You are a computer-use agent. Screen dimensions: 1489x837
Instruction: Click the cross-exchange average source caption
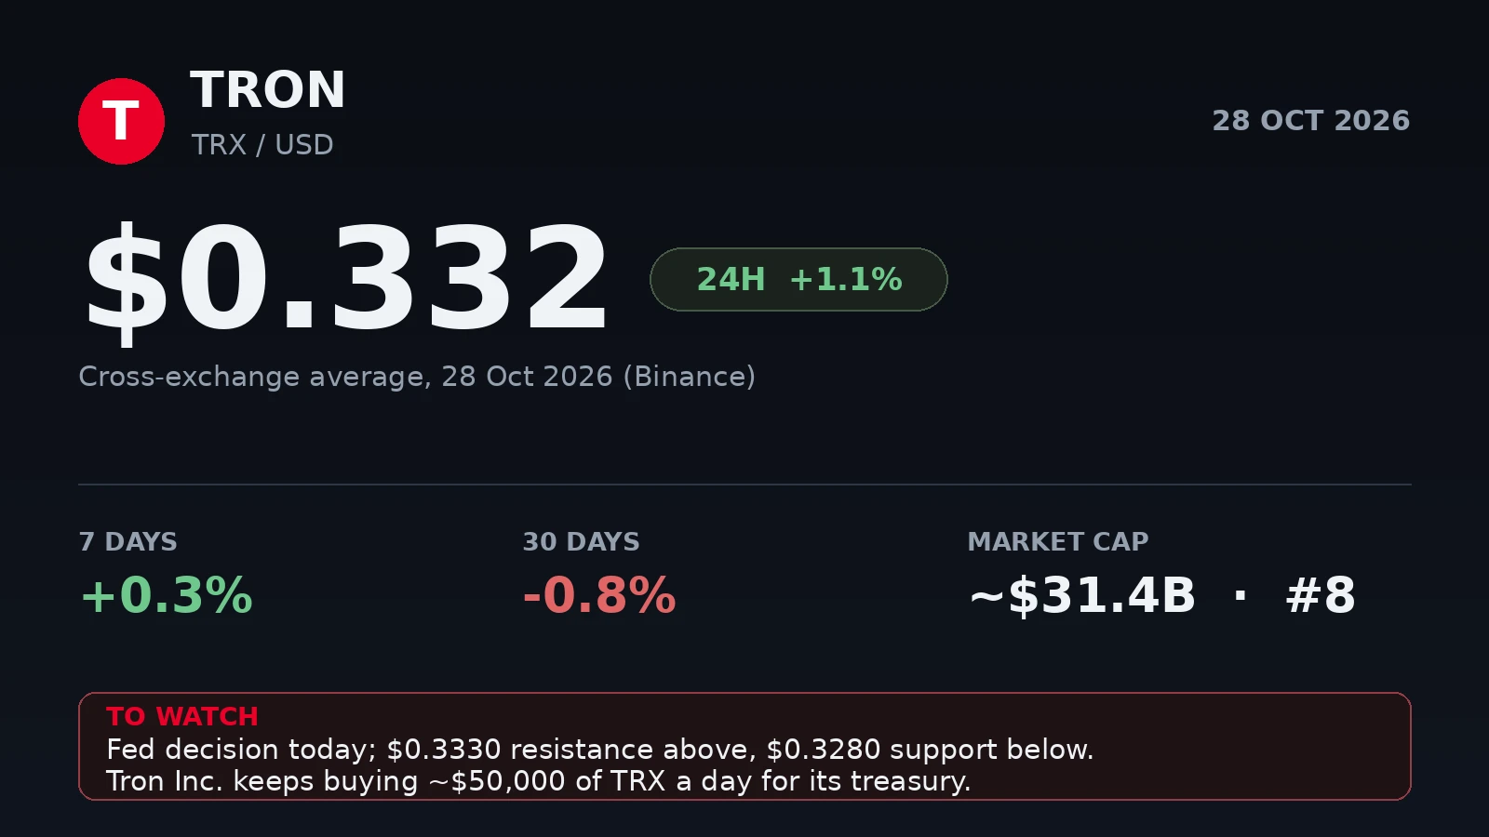pyautogui.click(x=417, y=377)
